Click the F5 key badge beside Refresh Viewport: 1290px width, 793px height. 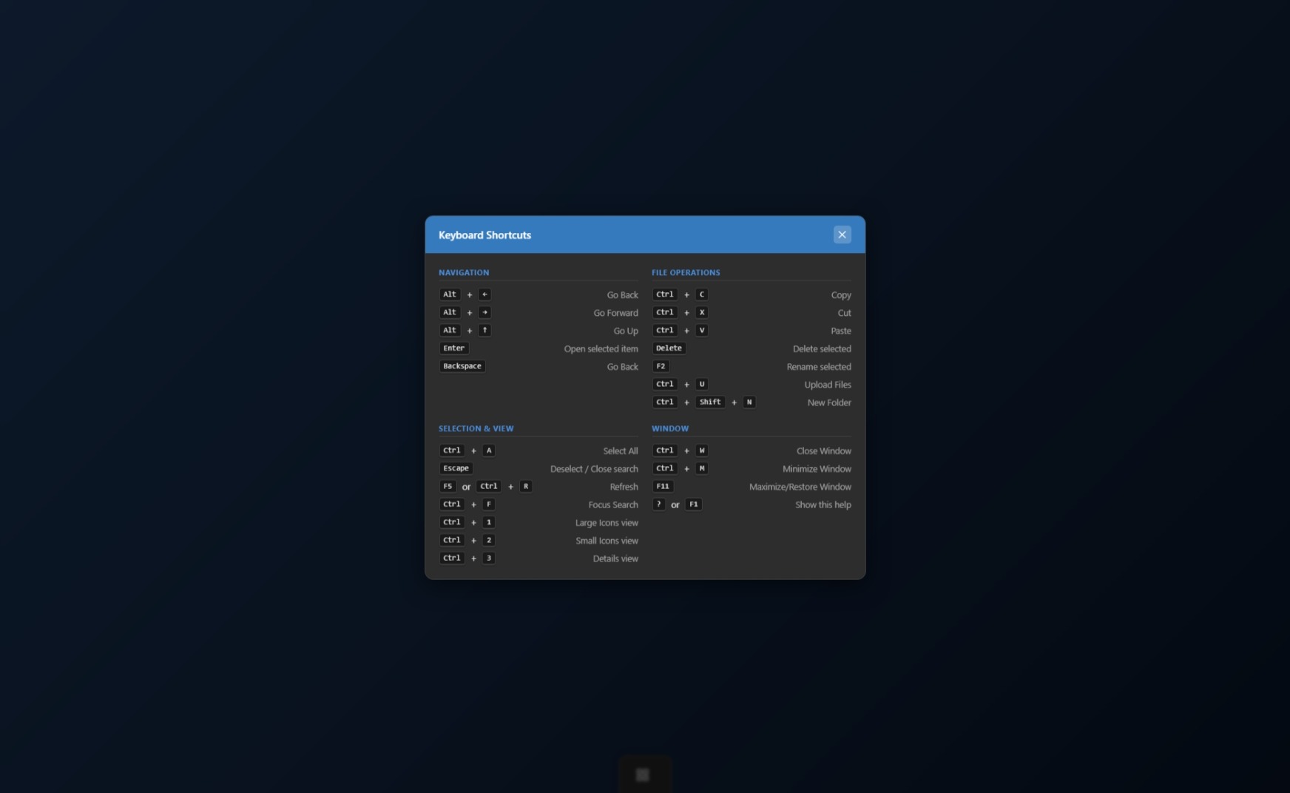tap(448, 486)
